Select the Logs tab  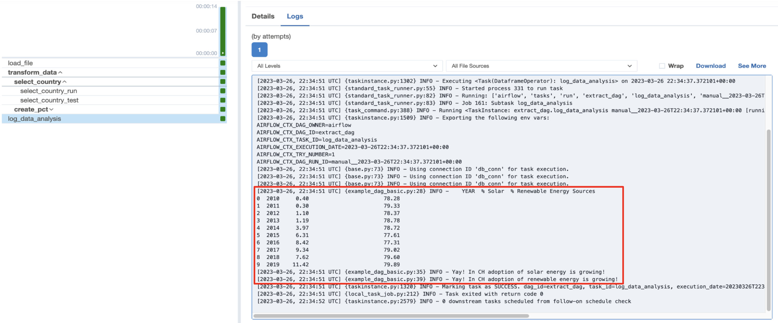pyautogui.click(x=294, y=16)
